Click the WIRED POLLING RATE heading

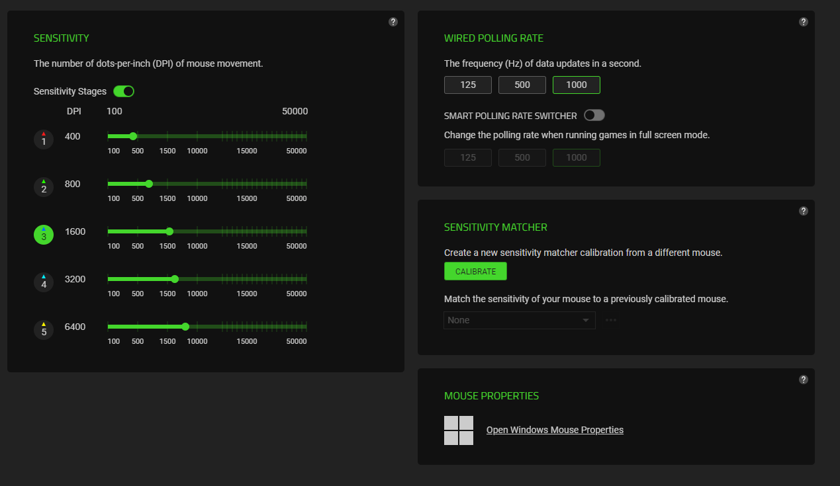(494, 38)
